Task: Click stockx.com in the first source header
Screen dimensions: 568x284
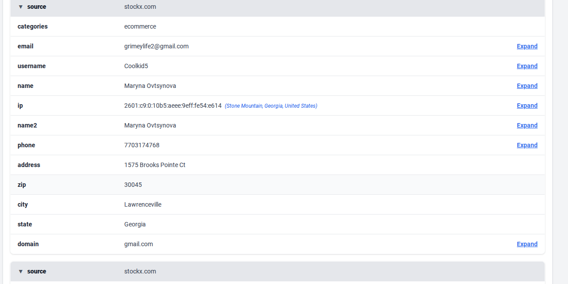Action: 140,7
